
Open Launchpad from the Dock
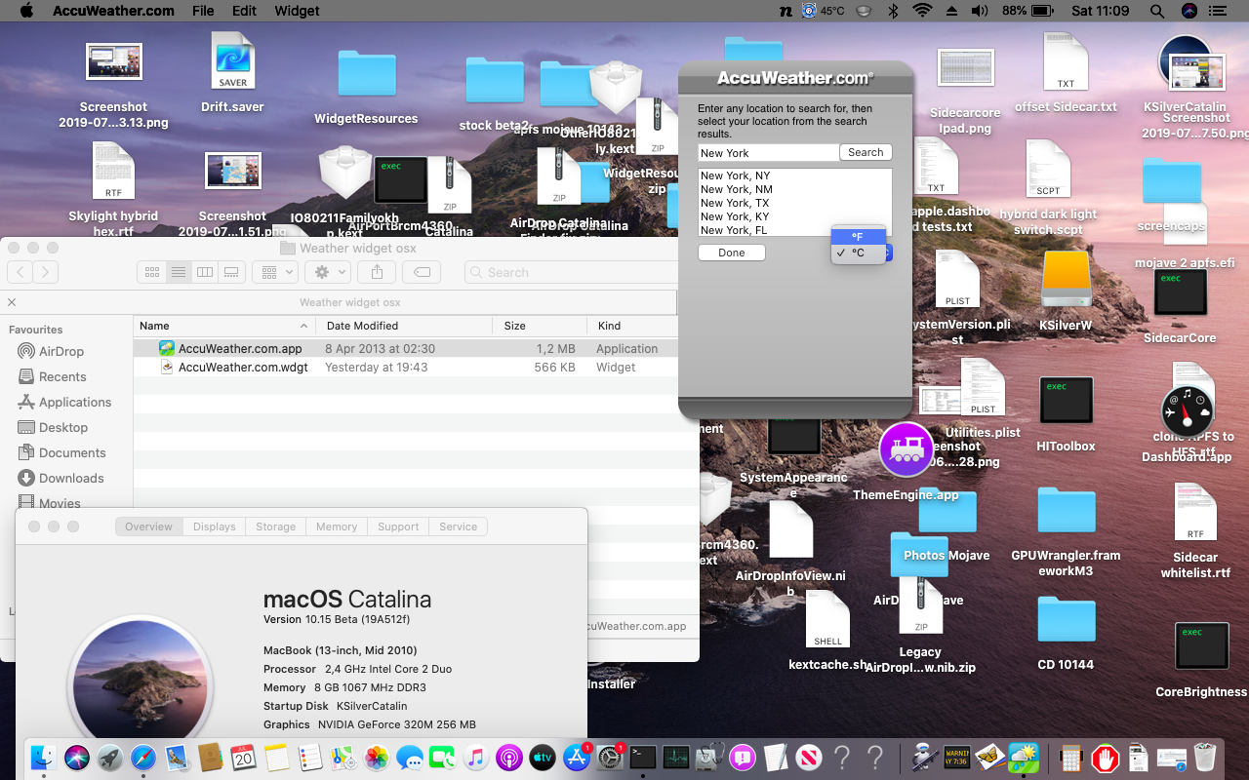click(x=110, y=757)
